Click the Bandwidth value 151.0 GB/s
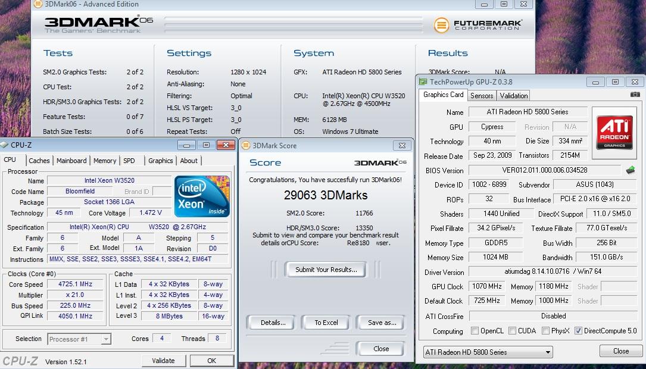 606,257
